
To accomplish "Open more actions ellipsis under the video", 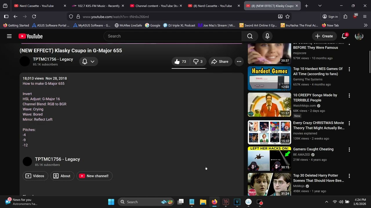I will click(x=239, y=62).
